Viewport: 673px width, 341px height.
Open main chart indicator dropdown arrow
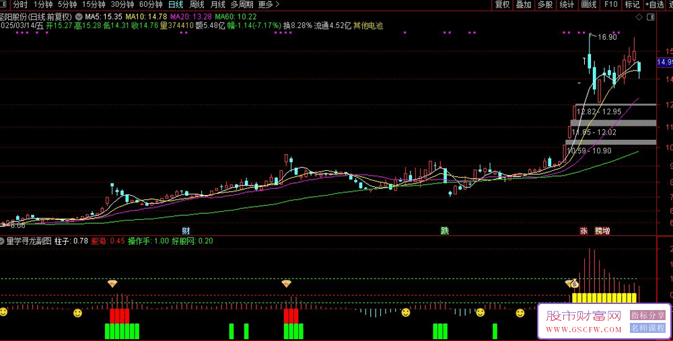coord(79,17)
